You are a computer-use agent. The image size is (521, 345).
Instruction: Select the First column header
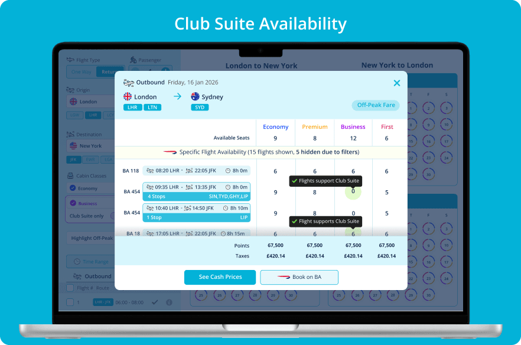click(387, 127)
